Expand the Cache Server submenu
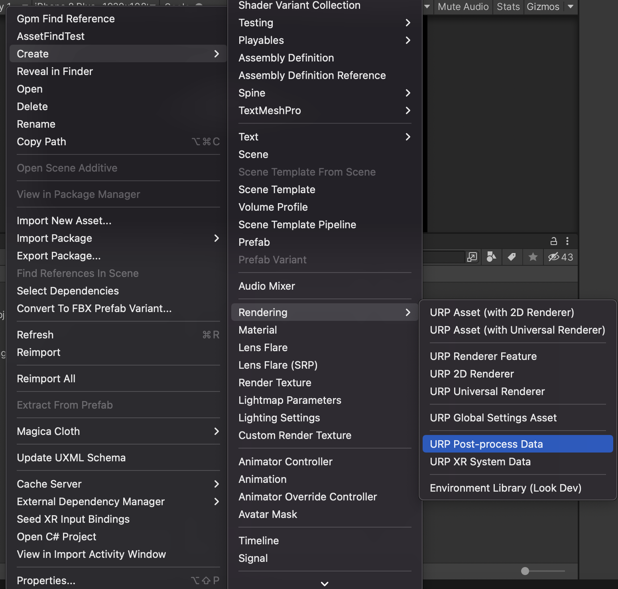 point(118,484)
